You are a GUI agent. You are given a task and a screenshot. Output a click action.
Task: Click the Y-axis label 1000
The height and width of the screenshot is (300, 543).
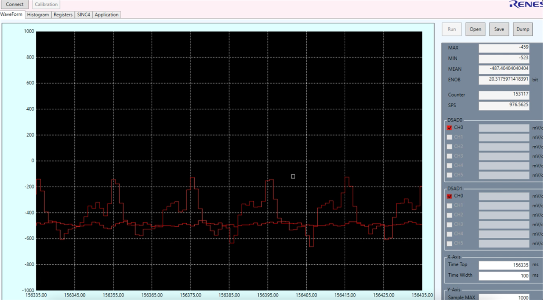[x=29, y=31]
